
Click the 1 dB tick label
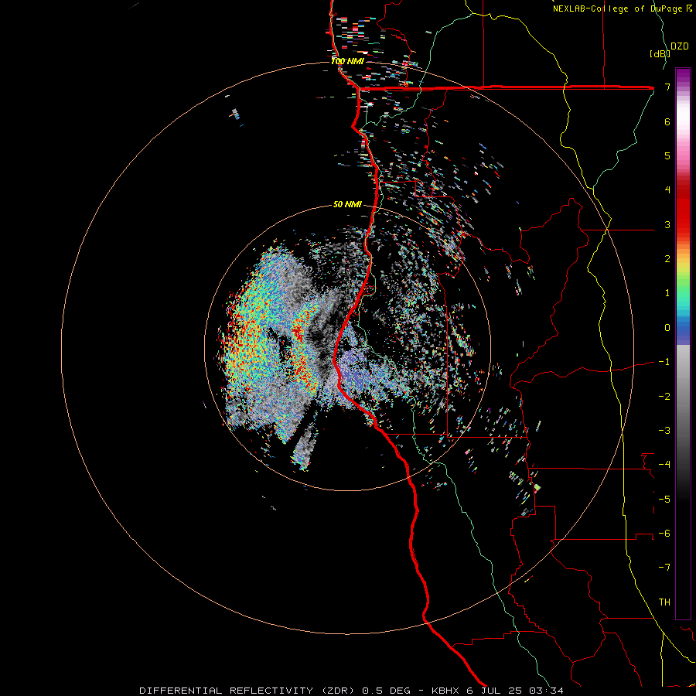pos(667,293)
